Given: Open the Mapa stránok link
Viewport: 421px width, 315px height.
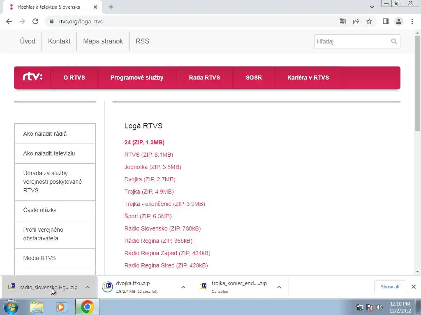Looking at the screenshot, I should [x=103, y=41].
